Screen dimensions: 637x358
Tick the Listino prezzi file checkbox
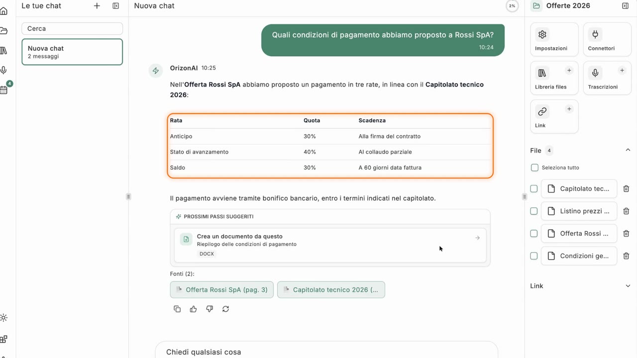coord(534,211)
